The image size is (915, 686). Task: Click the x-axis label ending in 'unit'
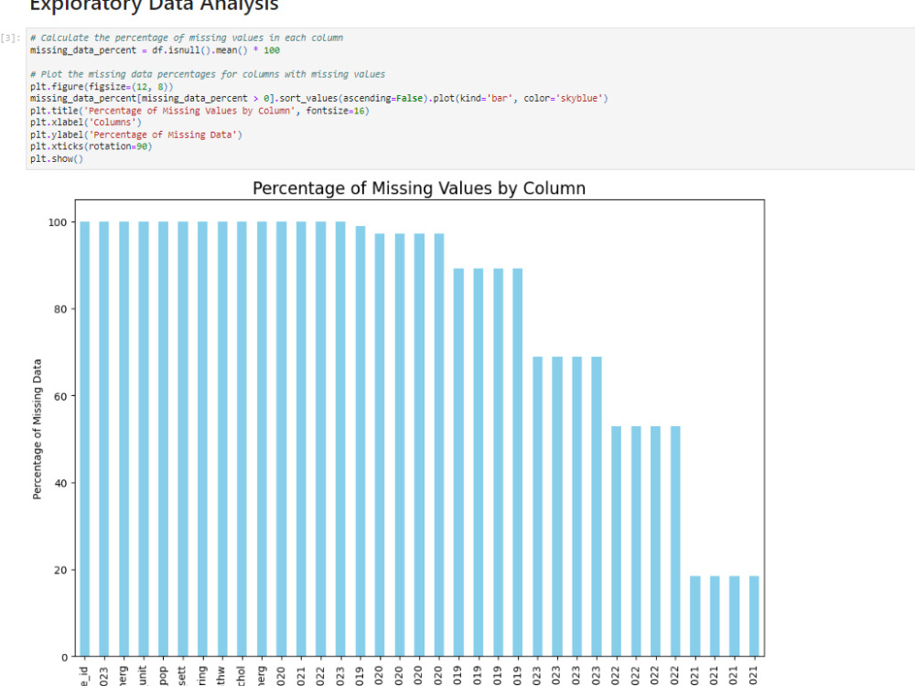coord(143,676)
